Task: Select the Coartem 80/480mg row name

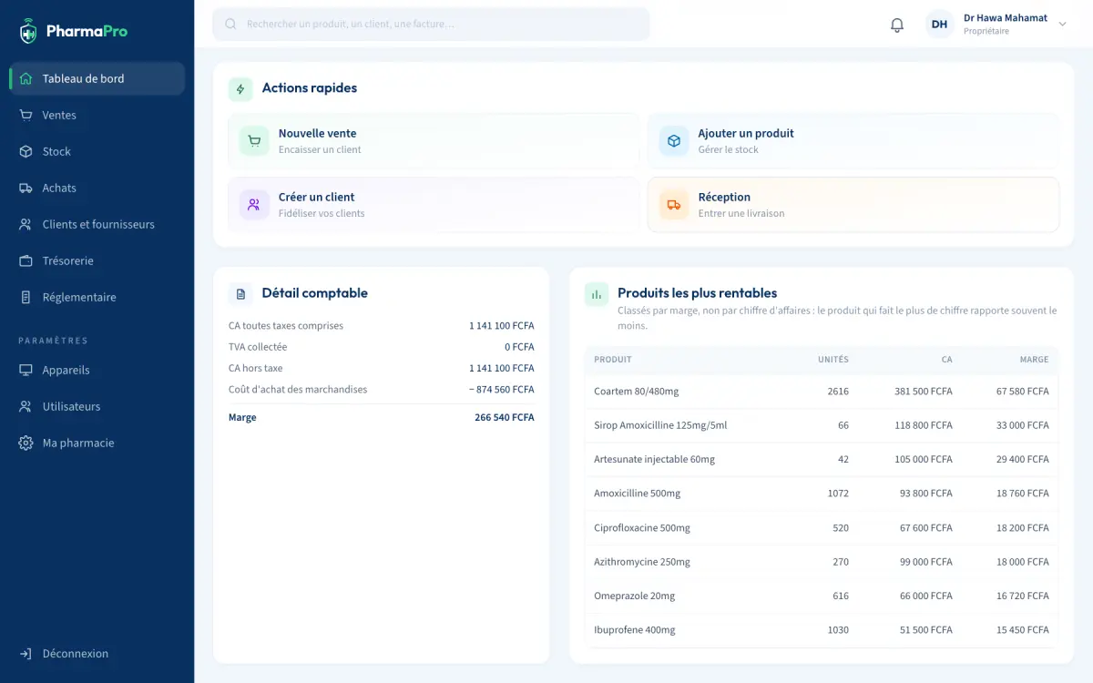Action: click(637, 392)
